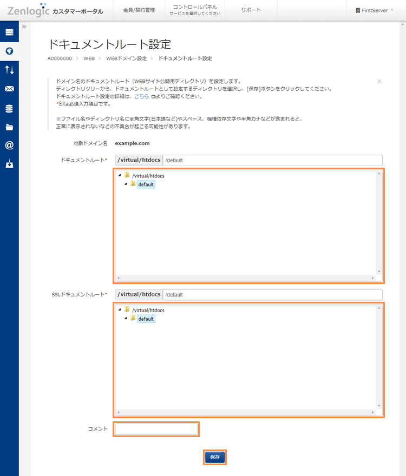The height and width of the screenshot is (476, 406).
Task: Follow the こちら details link
Action: [x=141, y=96]
